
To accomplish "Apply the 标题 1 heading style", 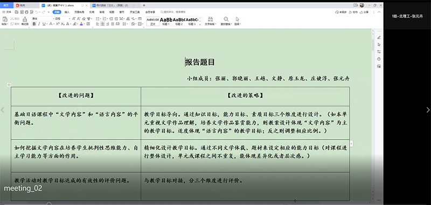I will (x=166, y=21).
